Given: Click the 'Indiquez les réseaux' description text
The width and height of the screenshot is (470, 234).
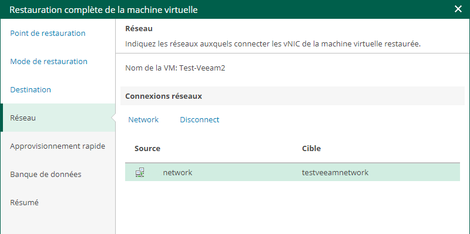Looking at the screenshot, I should tap(273, 44).
